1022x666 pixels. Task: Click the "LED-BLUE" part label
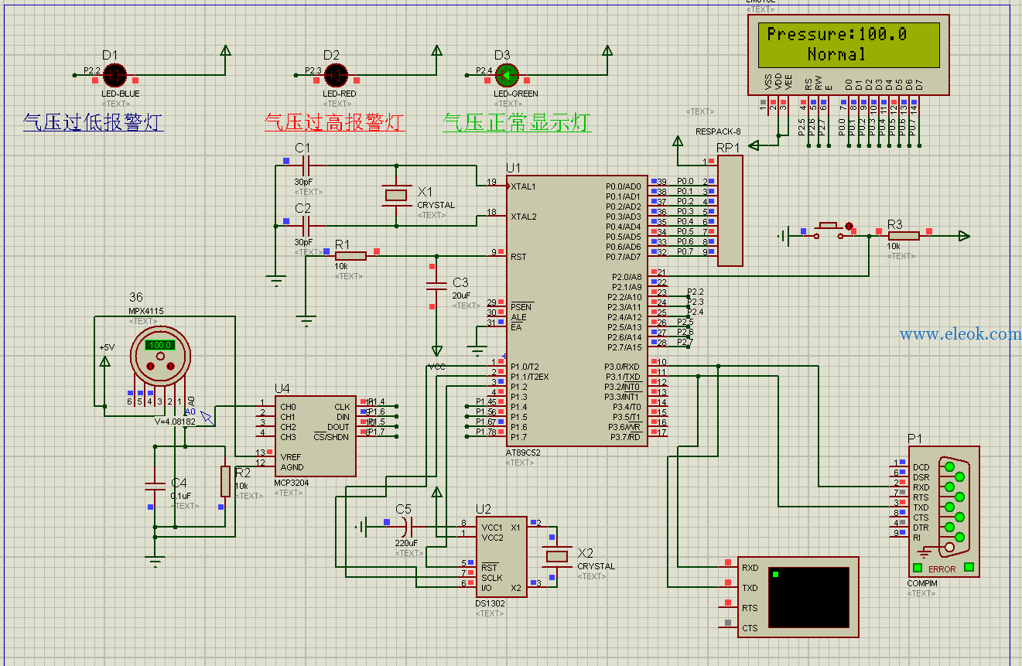coord(121,94)
